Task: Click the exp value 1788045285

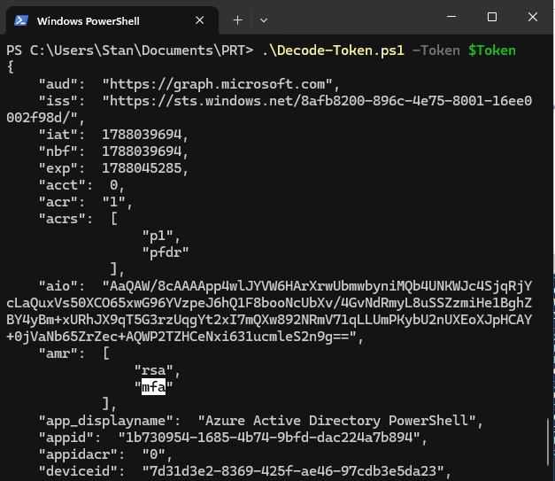Action: tap(142, 168)
